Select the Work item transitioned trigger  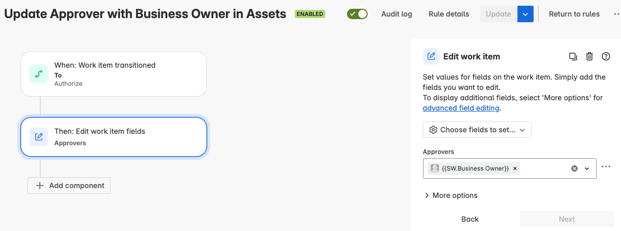(x=114, y=74)
